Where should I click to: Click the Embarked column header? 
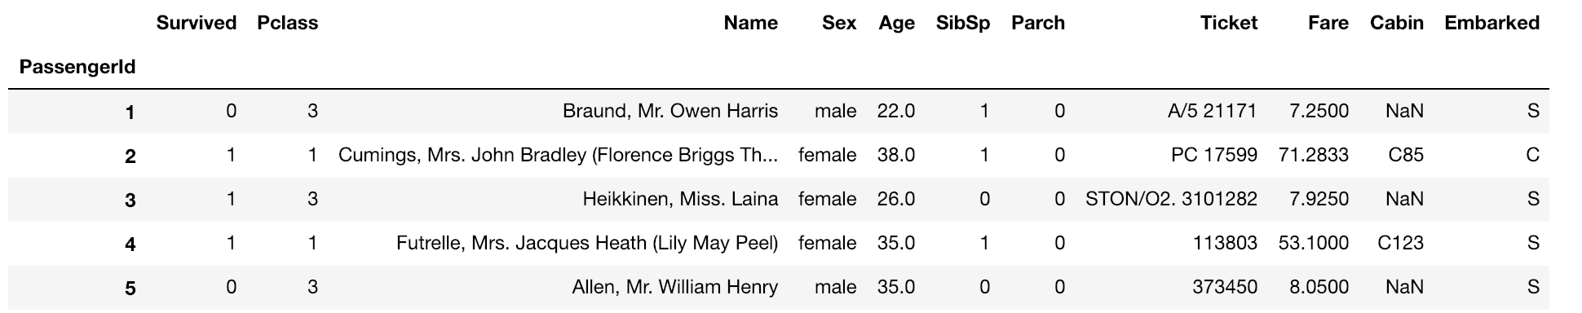(x=1492, y=23)
